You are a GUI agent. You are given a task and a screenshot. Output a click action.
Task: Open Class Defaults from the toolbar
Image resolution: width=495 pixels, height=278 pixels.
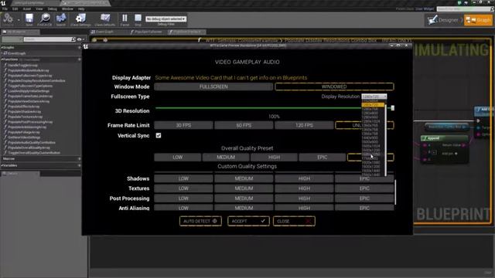pyautogui.click(x=105, y=19)
